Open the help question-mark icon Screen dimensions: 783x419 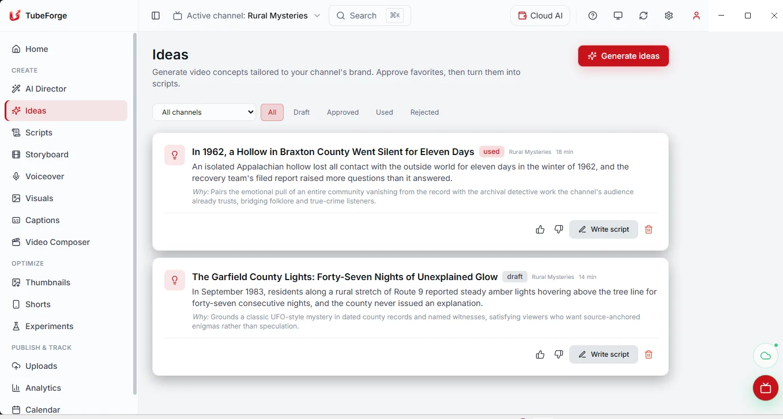point(593,16)
